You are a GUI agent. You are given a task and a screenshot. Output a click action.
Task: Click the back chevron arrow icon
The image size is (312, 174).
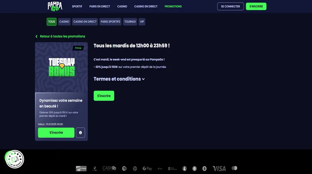(36, 36)
